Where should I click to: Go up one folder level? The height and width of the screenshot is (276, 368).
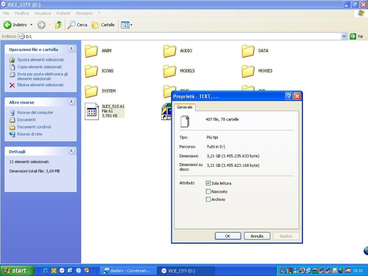coord(58,25)
